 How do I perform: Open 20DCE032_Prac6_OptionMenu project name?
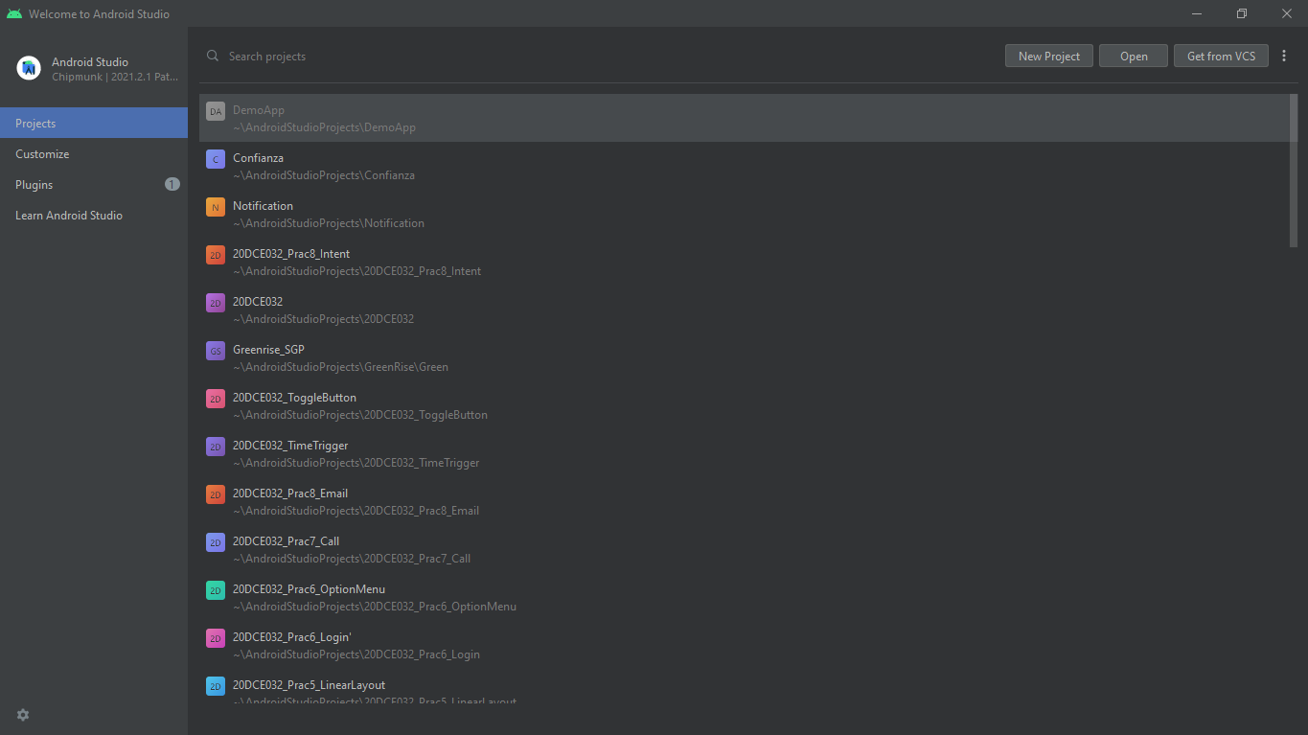[x=309, y=589]
